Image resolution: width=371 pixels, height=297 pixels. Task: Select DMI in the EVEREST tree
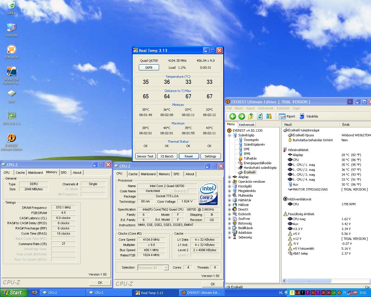point(244,149)
